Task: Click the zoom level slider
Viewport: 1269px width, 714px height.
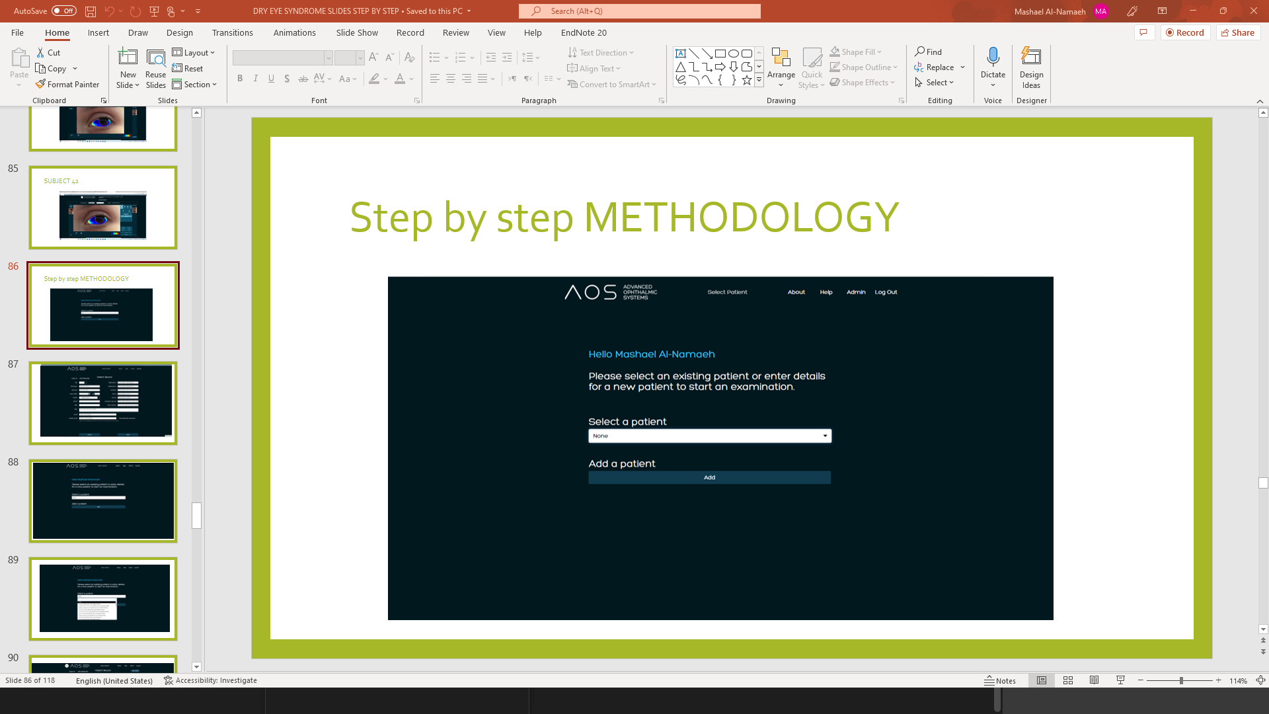Action: 1180,680
